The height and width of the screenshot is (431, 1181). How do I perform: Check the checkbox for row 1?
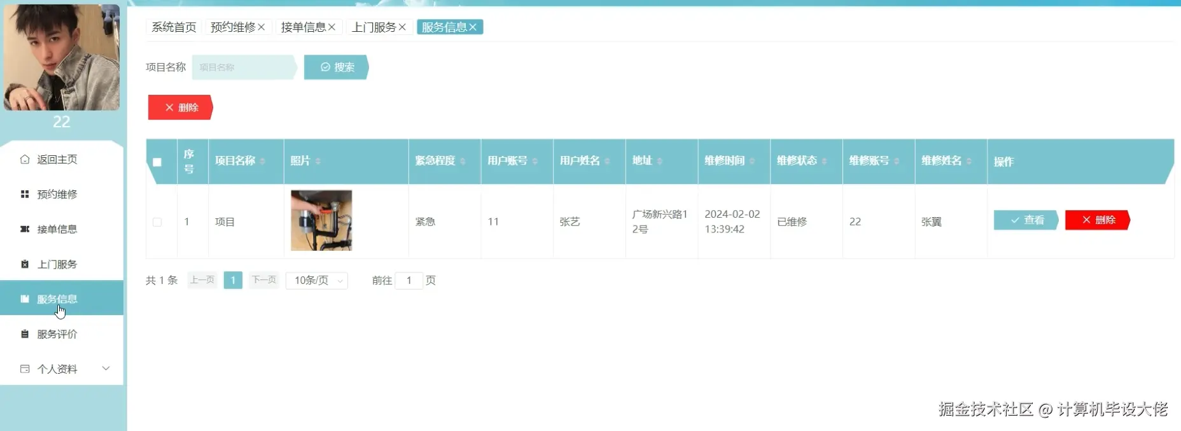pyautogui.click(x=157, y=222)
